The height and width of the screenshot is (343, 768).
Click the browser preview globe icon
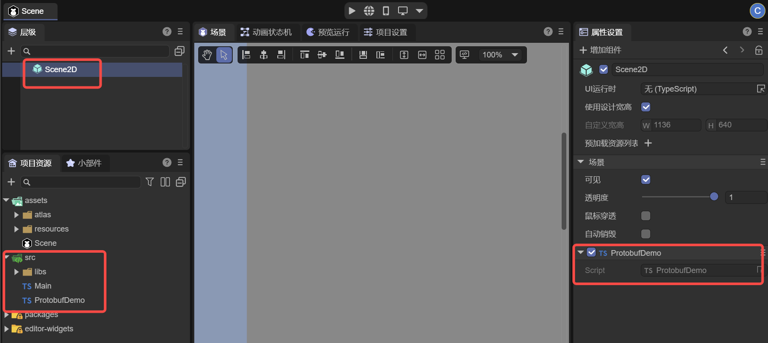pyautogui.click(x=369, y=11)
